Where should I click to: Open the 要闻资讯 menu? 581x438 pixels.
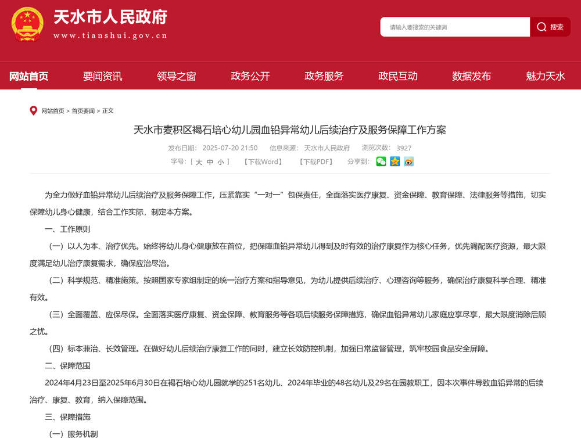(102, 76)
